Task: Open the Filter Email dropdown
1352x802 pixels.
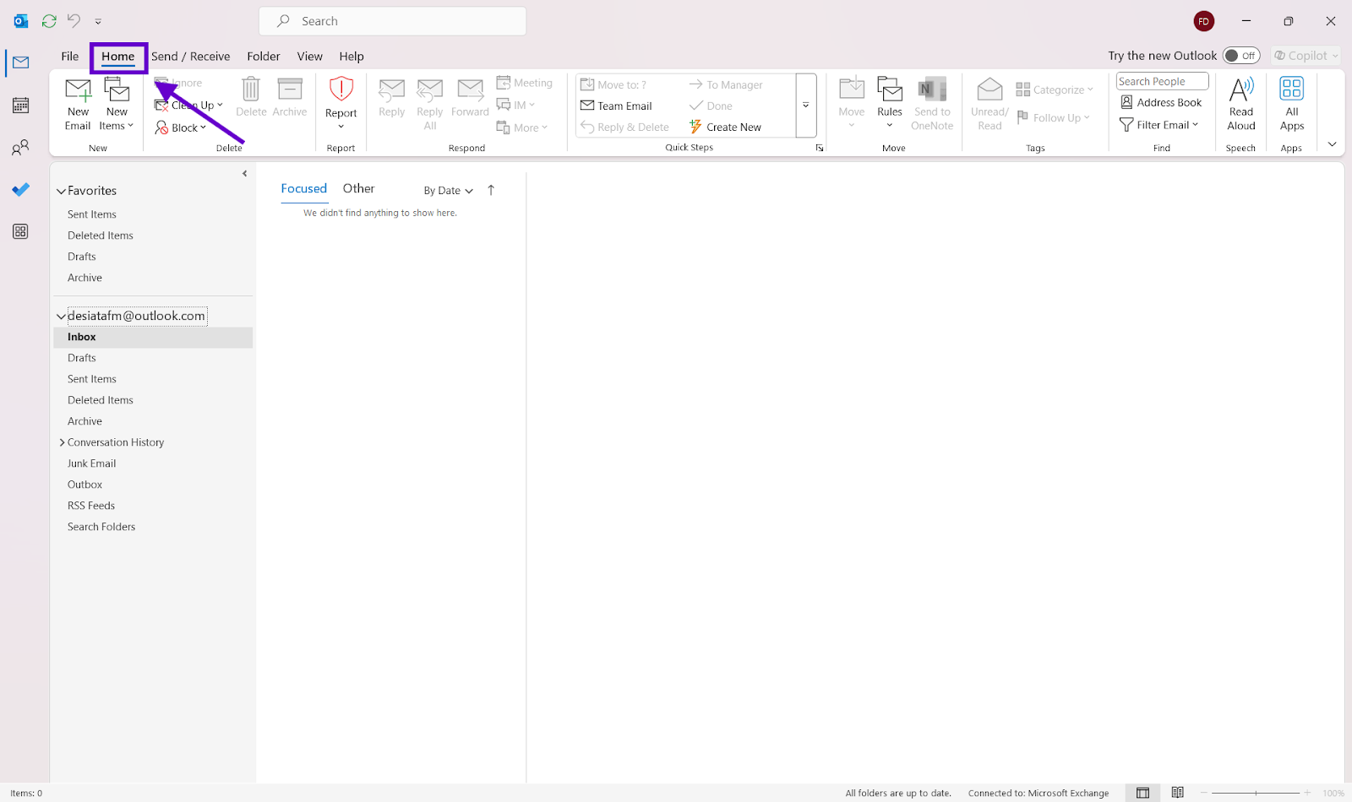Action: click(1159, 124)
